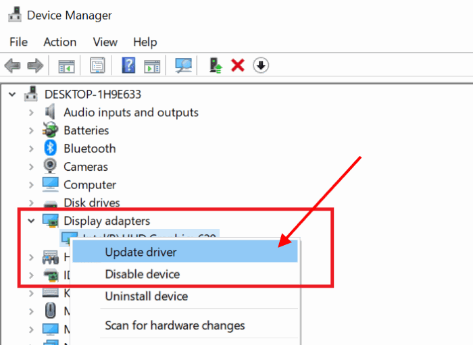The width and height of the screenshot is (473, 345).
Task: Click the Computer monitor icon
Action: [x=51, y=184]
